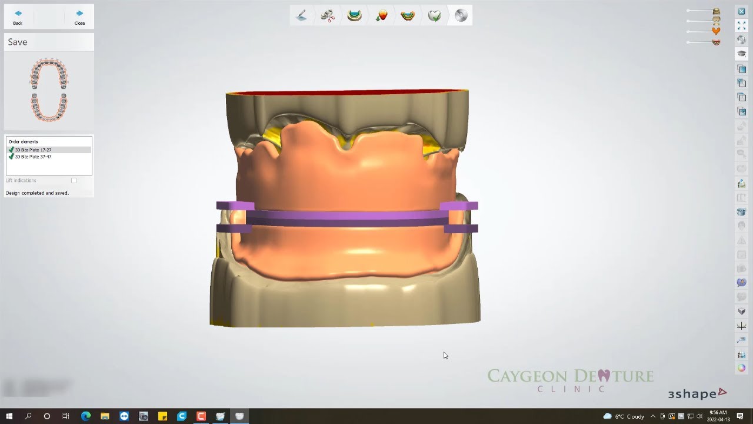This screenshot has width=753, height=424.
Task: Open Sticky Notes from taskbar
Action: (x=162, y=416)
